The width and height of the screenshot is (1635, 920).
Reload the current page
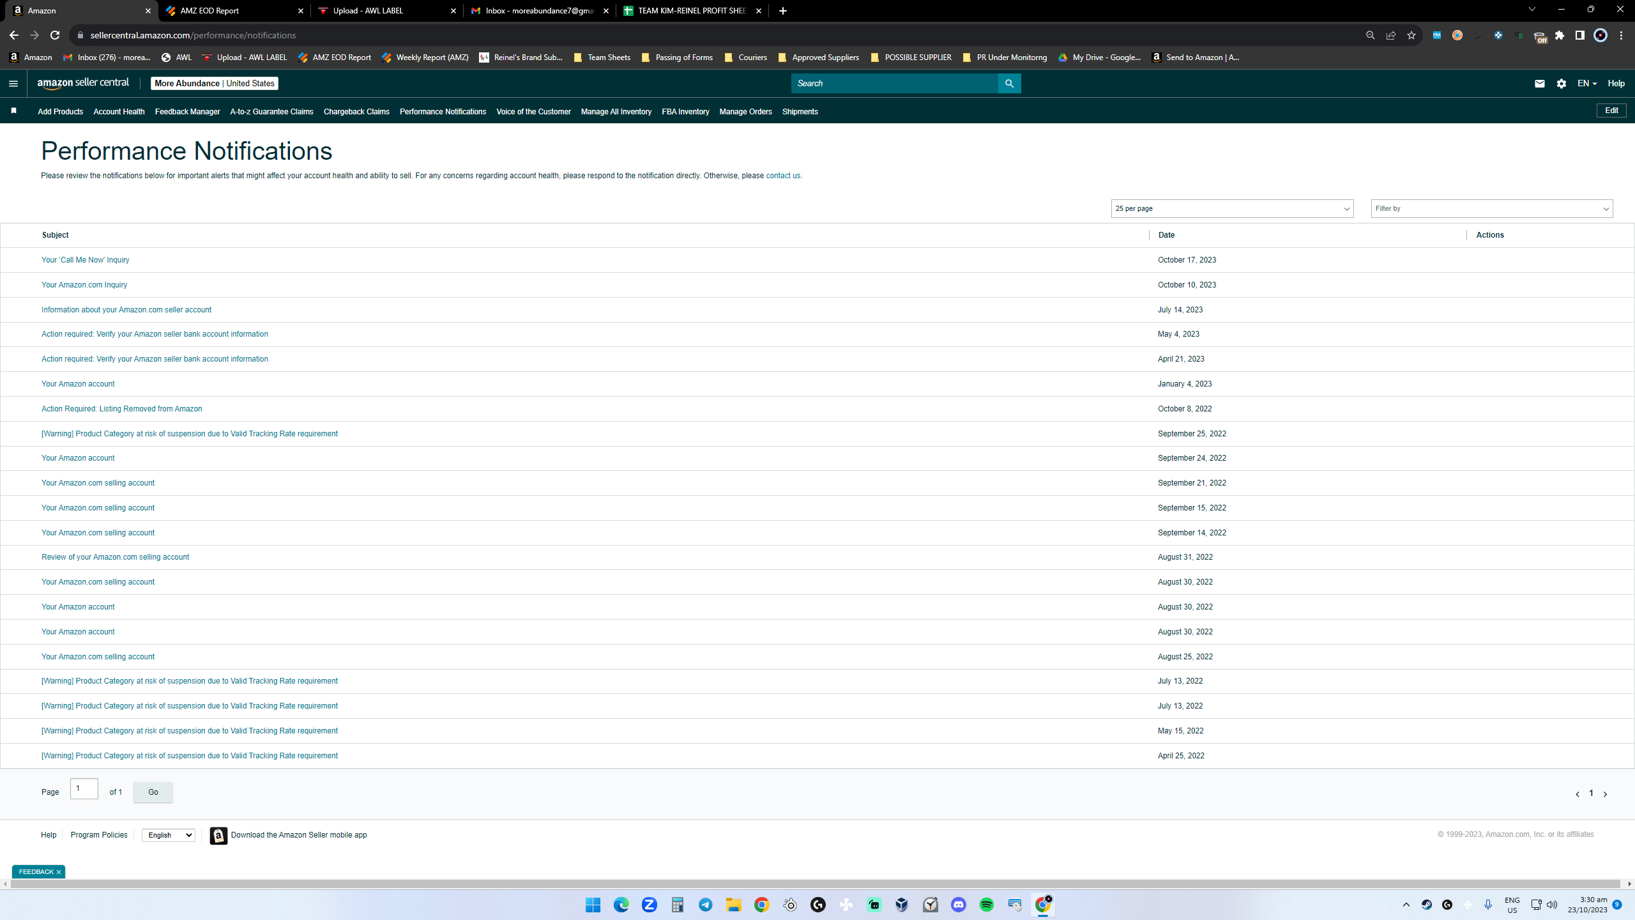click(x=55, y=35)
